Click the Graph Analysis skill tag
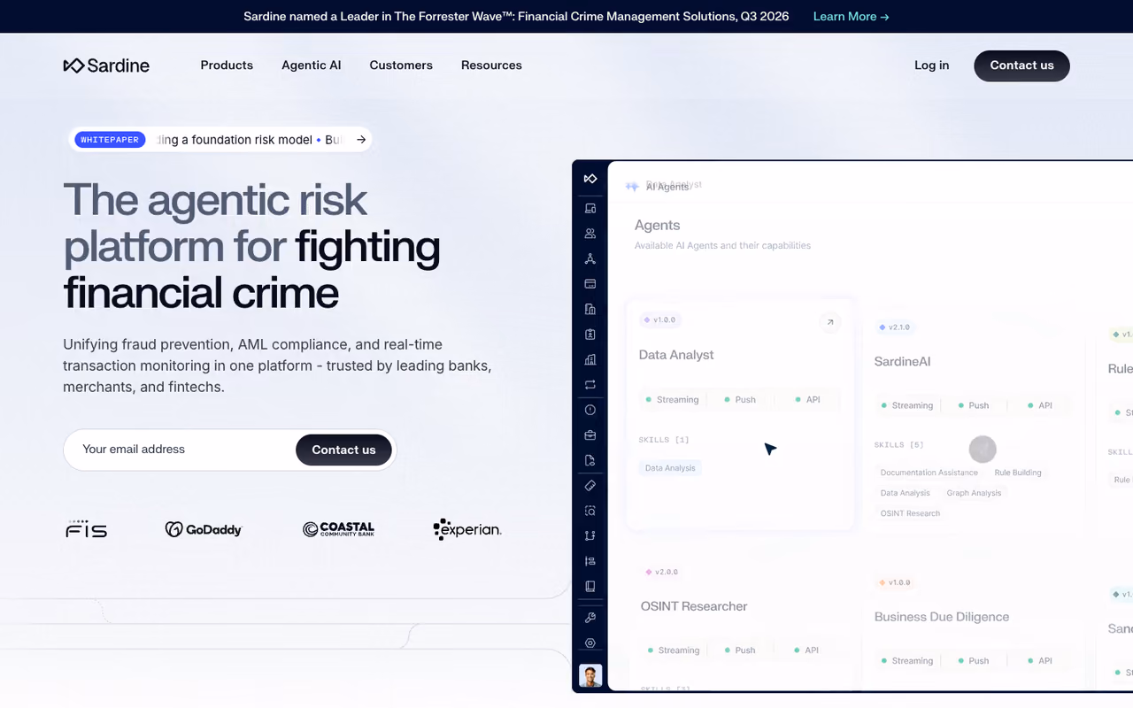The width and height of the screenshot is (1133, 708). (x=974, y=493)
